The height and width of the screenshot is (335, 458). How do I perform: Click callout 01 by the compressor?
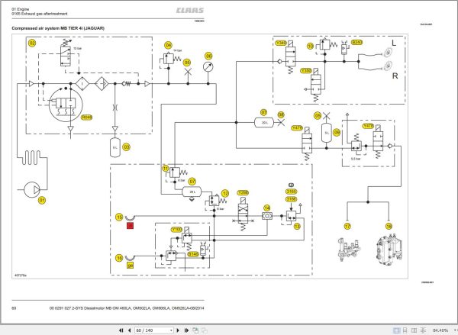(x=42, y=201)
